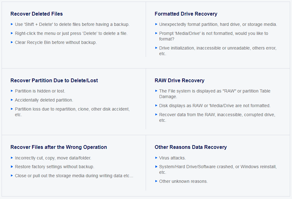Click the 'RAW Drive Recovery' heading
The width and height of the screenshot is (292, 199).
(179, 80)
